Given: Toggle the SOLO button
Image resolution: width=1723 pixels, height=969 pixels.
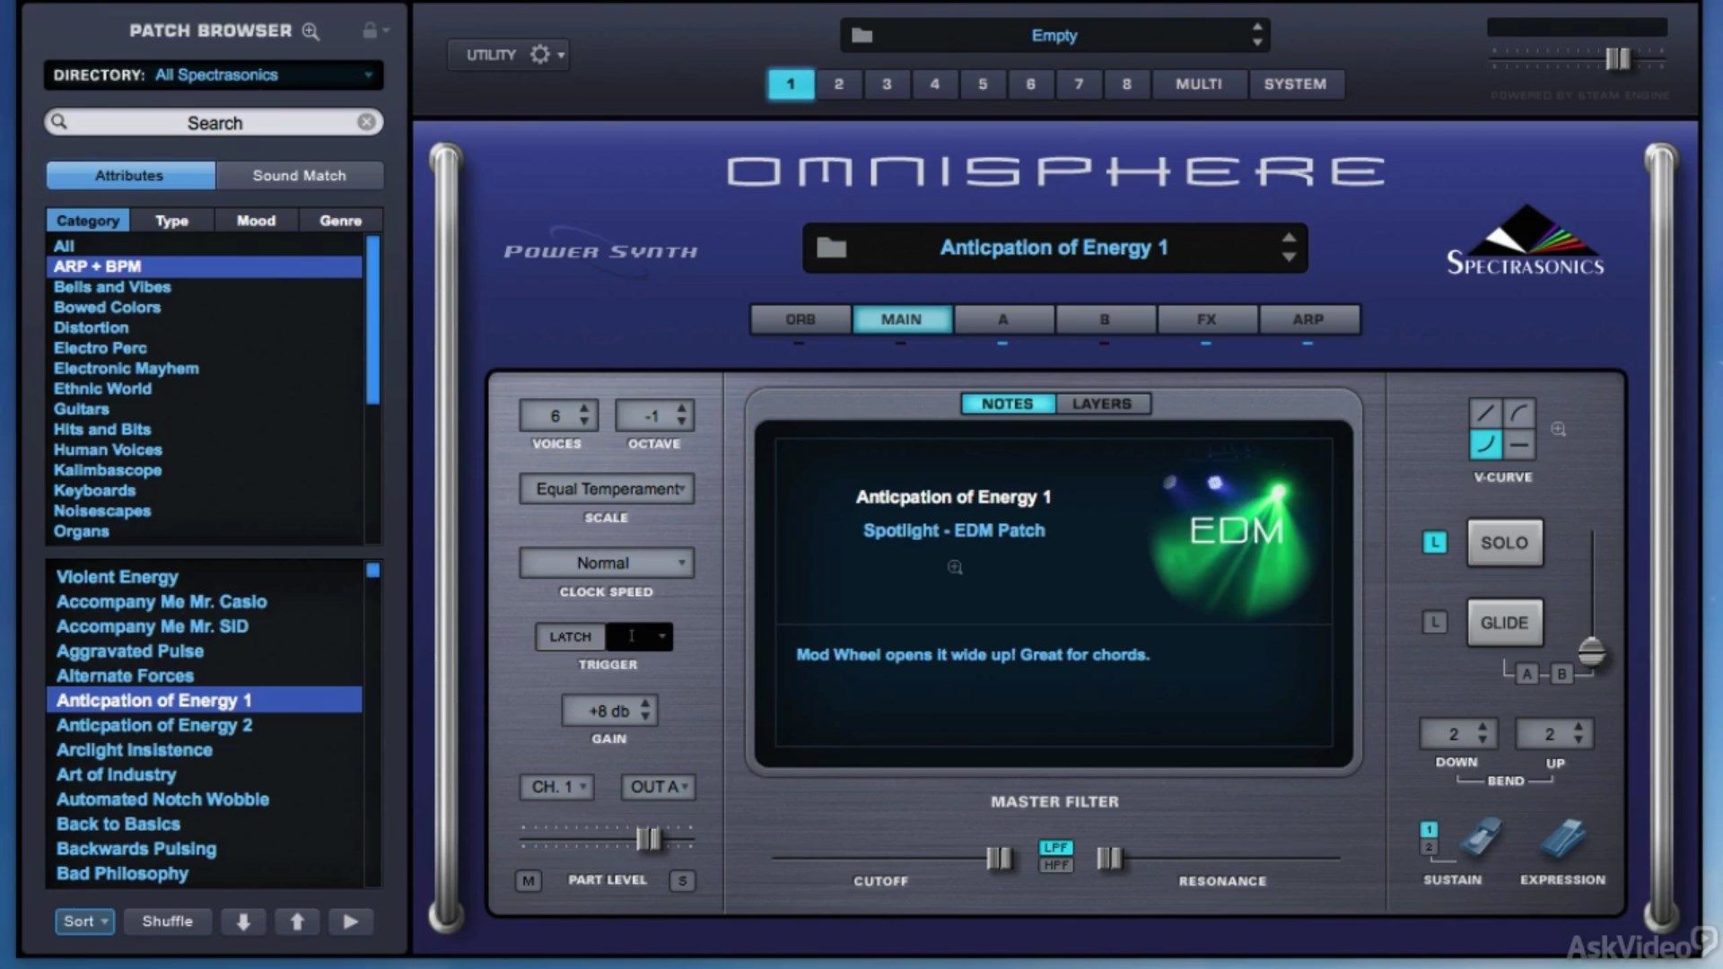Looking at the screenshot, I should [1505, 543].
